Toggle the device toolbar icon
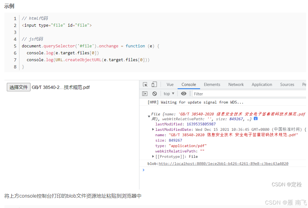 [154, 84]
